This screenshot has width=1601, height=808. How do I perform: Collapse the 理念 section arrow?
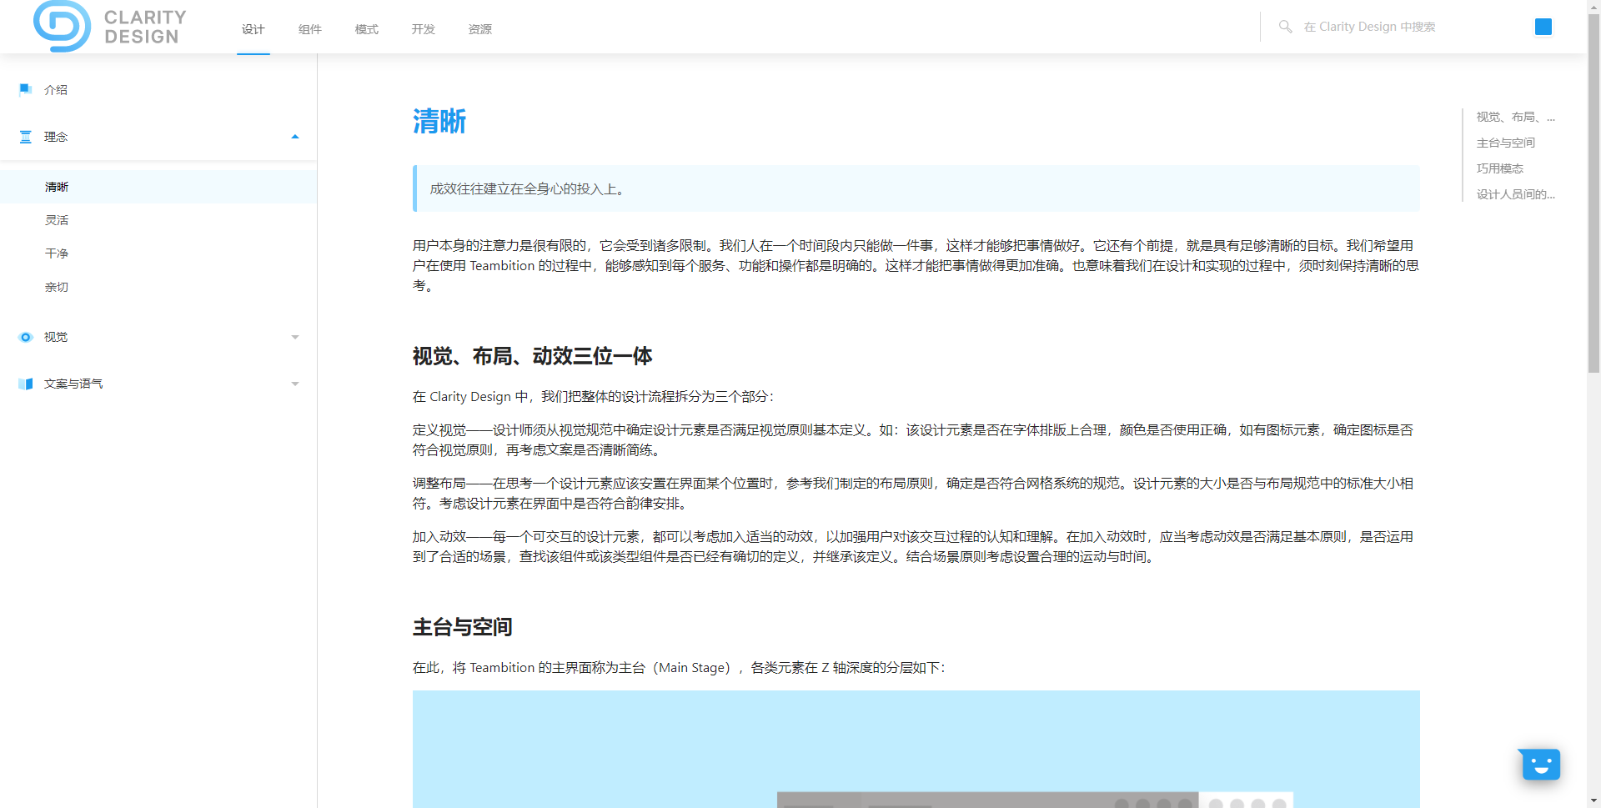294,137
